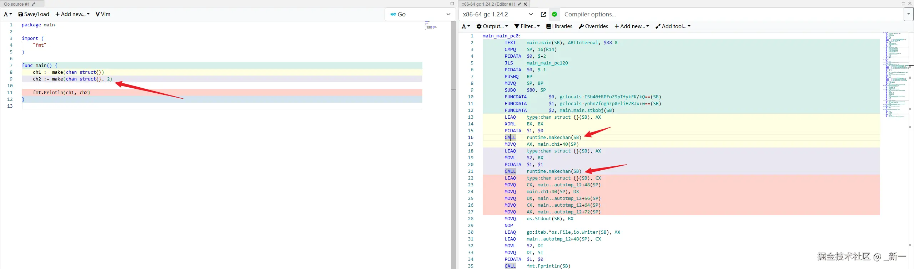
Task: Click the 'ch1 := make(chan struct{})' line
Action: coord(68,72)
